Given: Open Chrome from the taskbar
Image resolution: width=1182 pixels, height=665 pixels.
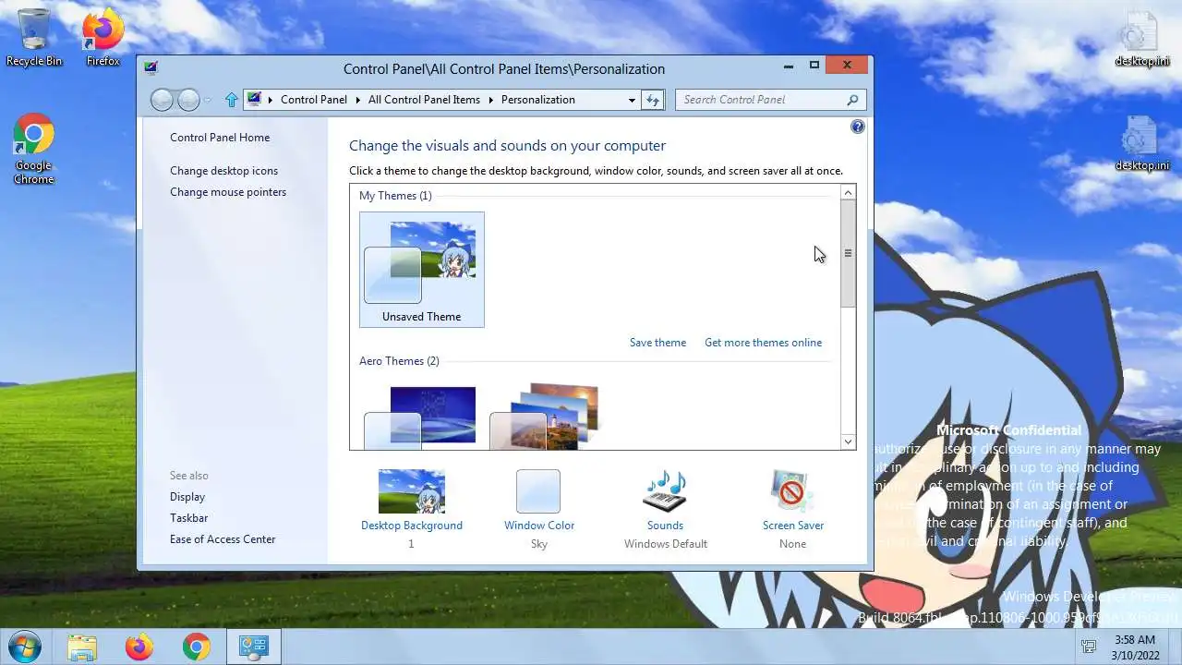Looking at the screenshot, I should click(196, 647).
